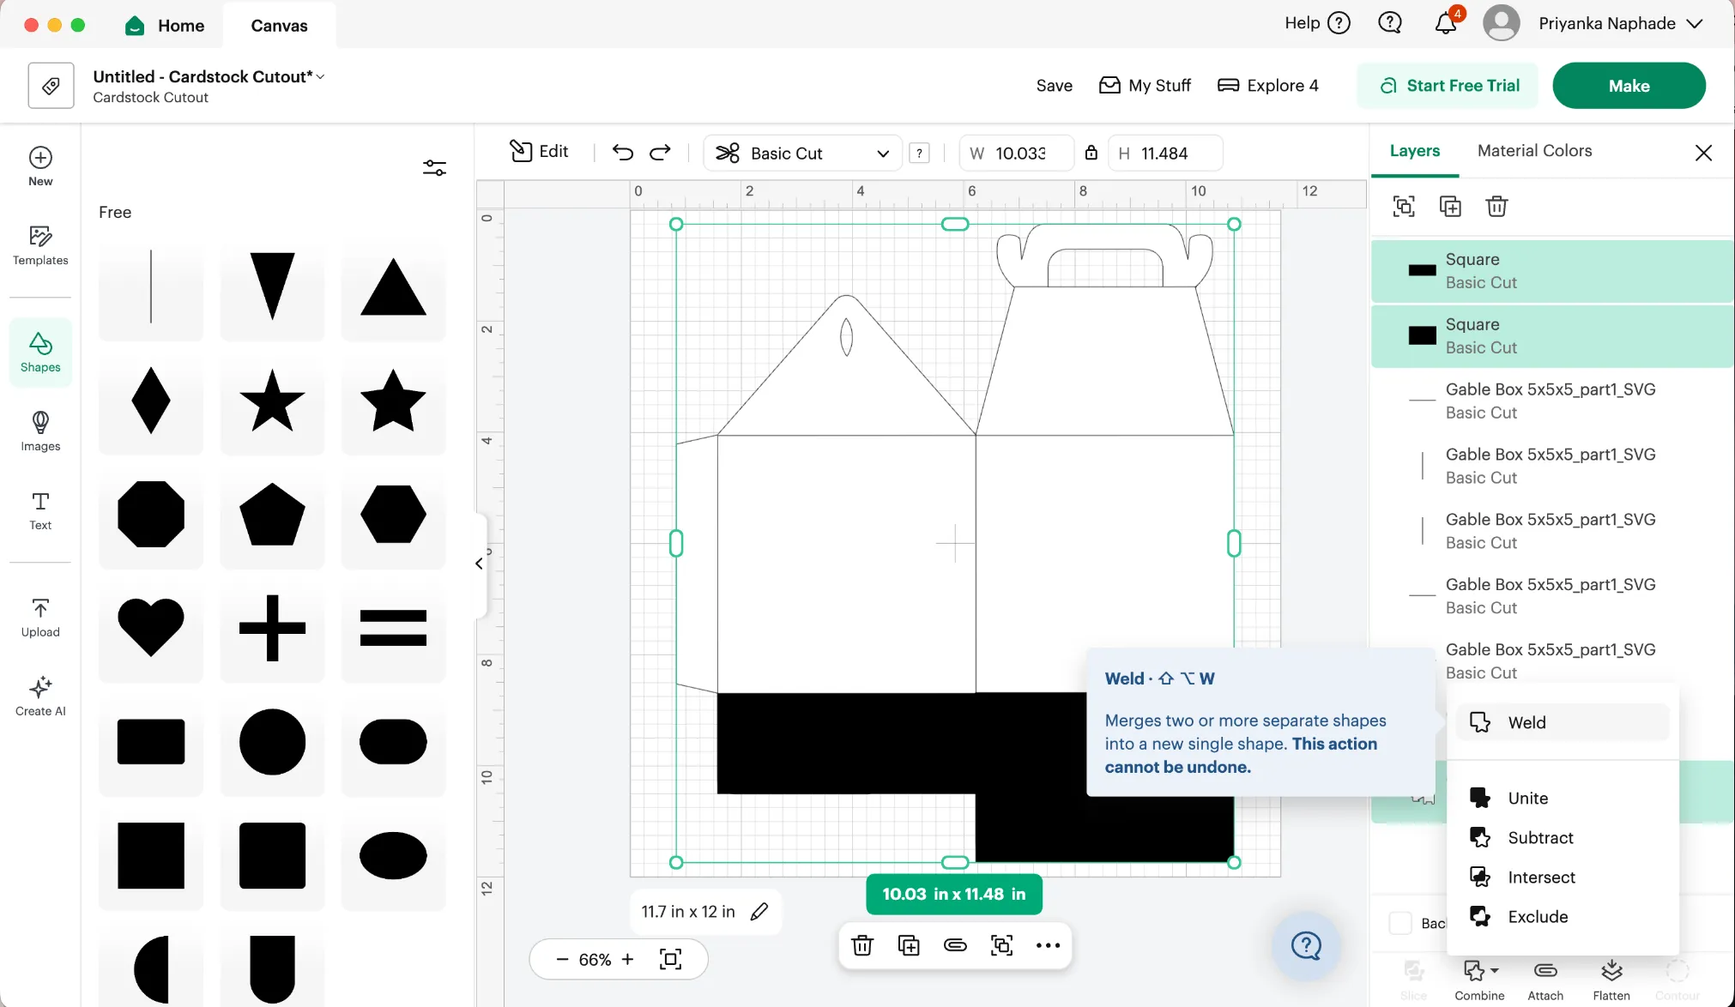Choose Exclude from Combine menu
The width and height of the screenshot is (1735, 1007).
[1563, 916]
